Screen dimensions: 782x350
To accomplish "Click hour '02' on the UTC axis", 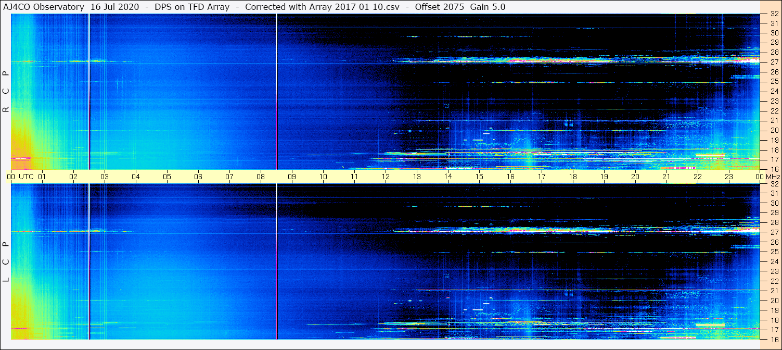I will point(73,177).
